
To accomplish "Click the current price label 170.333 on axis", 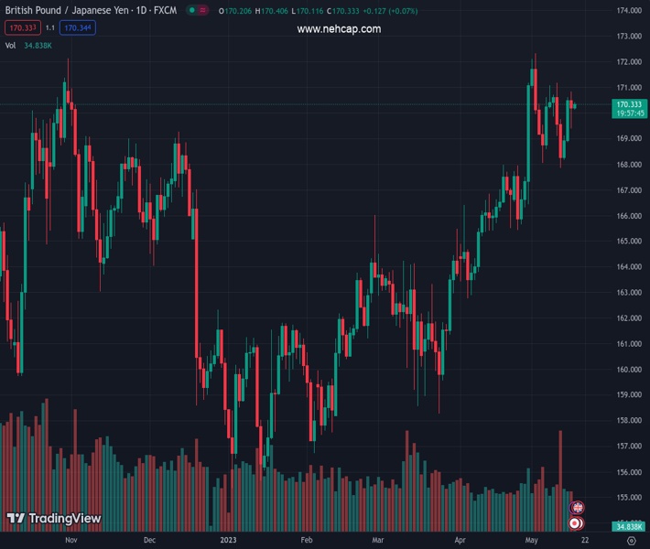I will click(629, 105).
